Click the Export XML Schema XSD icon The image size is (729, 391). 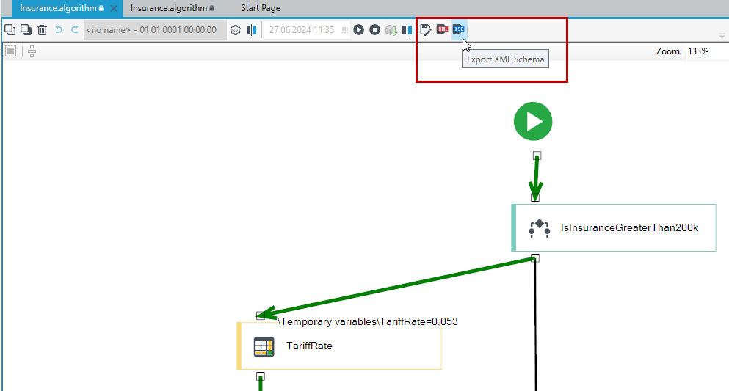click(x=459, y=29)
